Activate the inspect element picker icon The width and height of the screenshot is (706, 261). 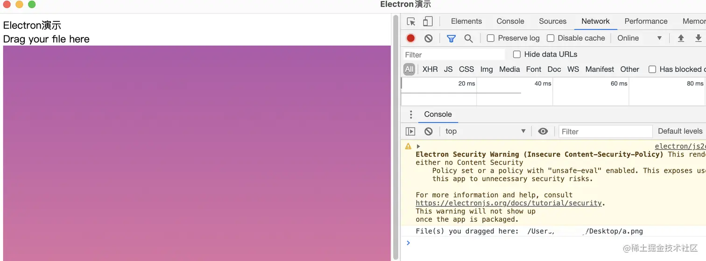[411, 21]
